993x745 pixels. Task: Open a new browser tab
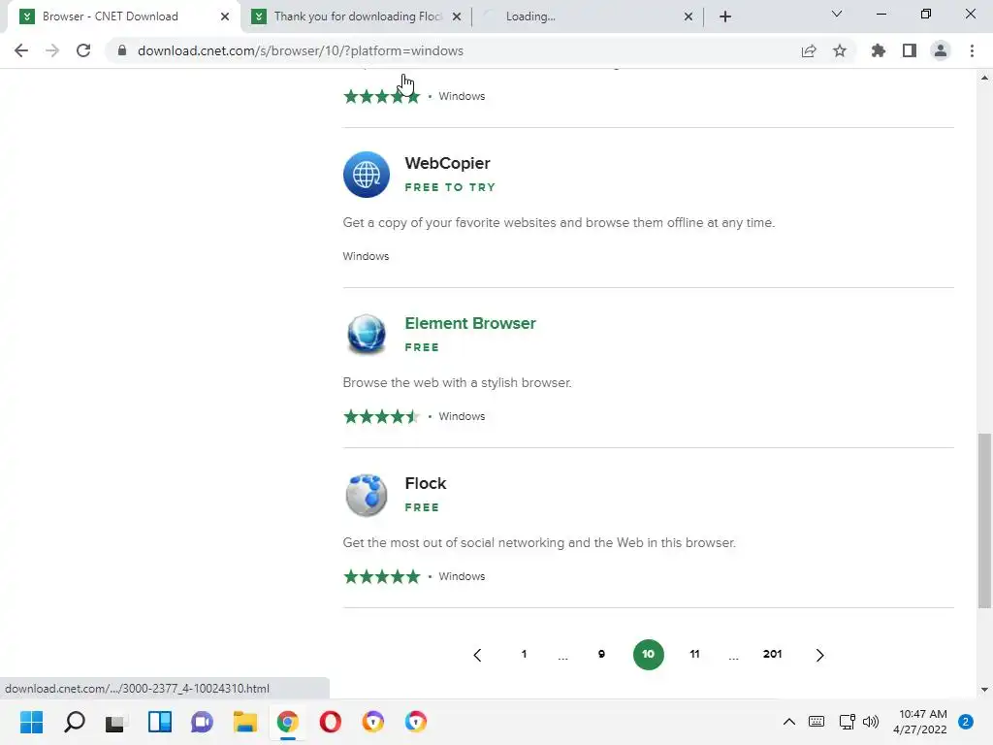pos(725,16)
